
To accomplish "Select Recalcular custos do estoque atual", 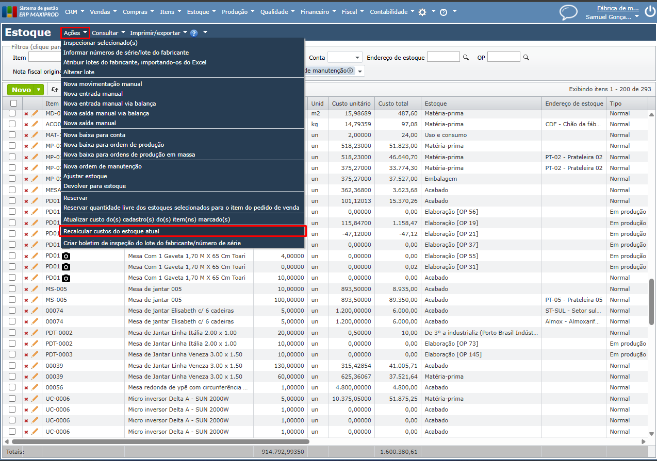I will tap(111, 231).
